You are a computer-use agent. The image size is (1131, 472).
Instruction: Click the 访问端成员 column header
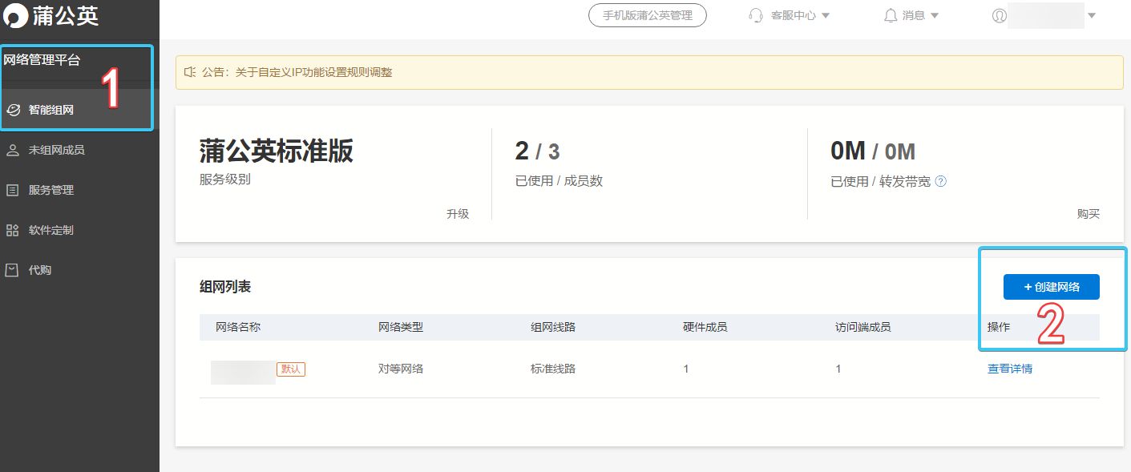point(863,327)
